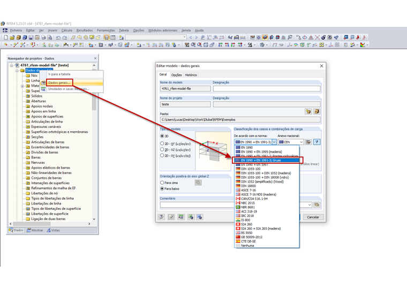Click the Print preview toolbar icon
Viewport: 407px width, 287px height.
coord(50,37)
